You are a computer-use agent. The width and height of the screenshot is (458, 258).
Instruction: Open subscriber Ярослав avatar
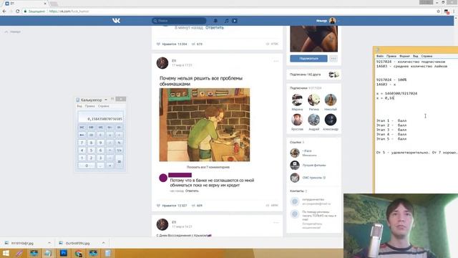[297, 120]
